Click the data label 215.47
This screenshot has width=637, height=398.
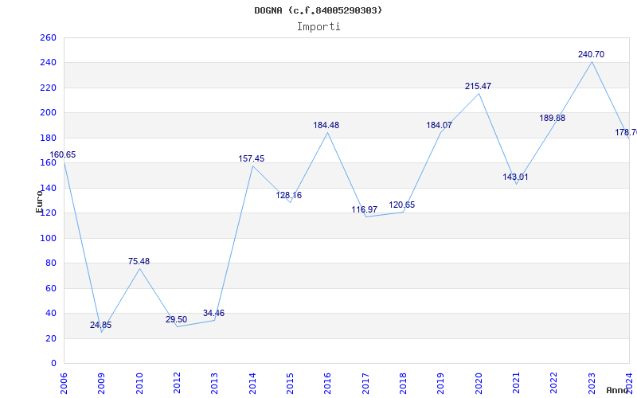pos(479,86)
